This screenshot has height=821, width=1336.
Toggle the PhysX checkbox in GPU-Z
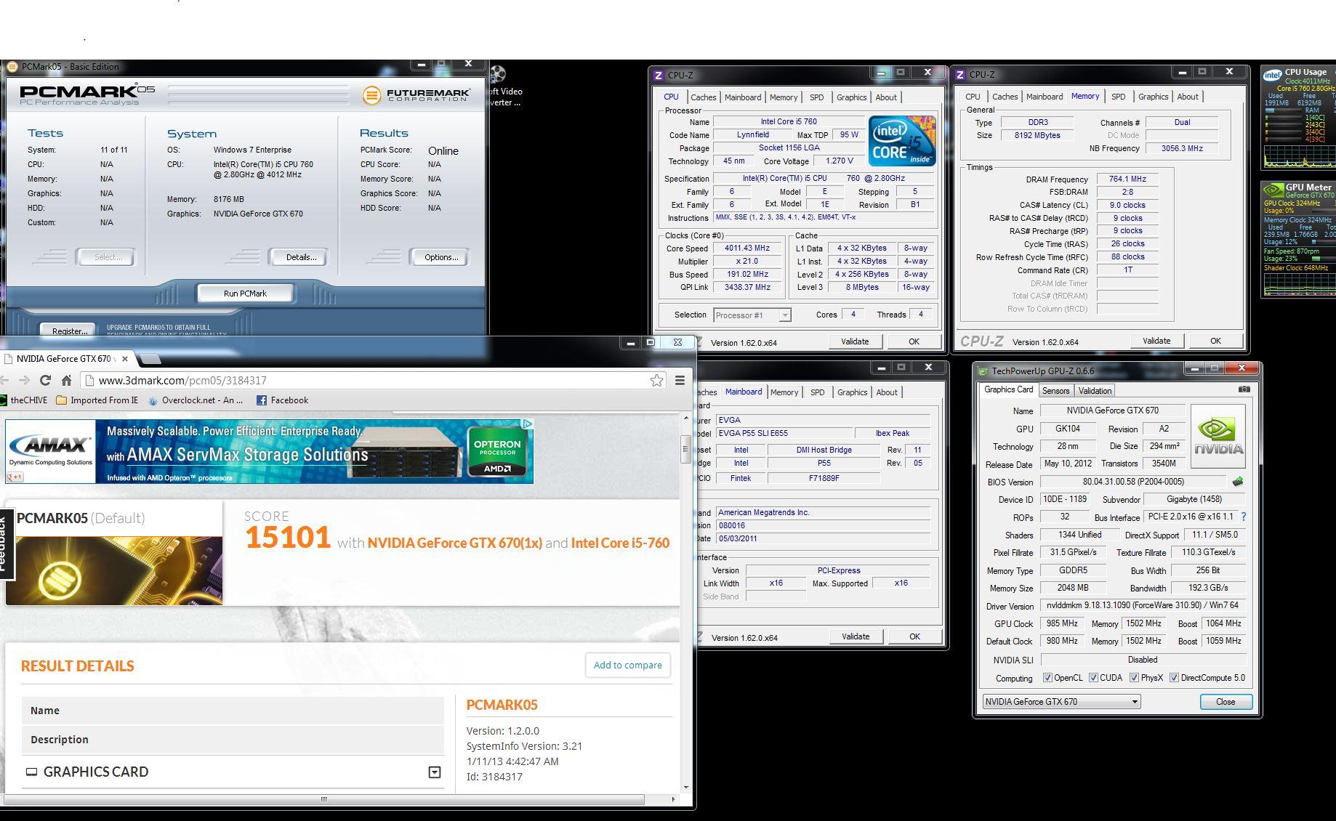click(x=1134, y=678)
